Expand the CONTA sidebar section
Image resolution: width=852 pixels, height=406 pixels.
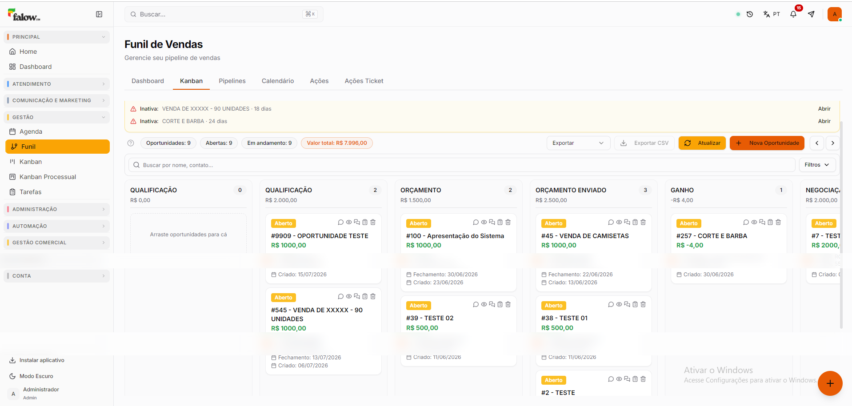click(x=56, y=276)
